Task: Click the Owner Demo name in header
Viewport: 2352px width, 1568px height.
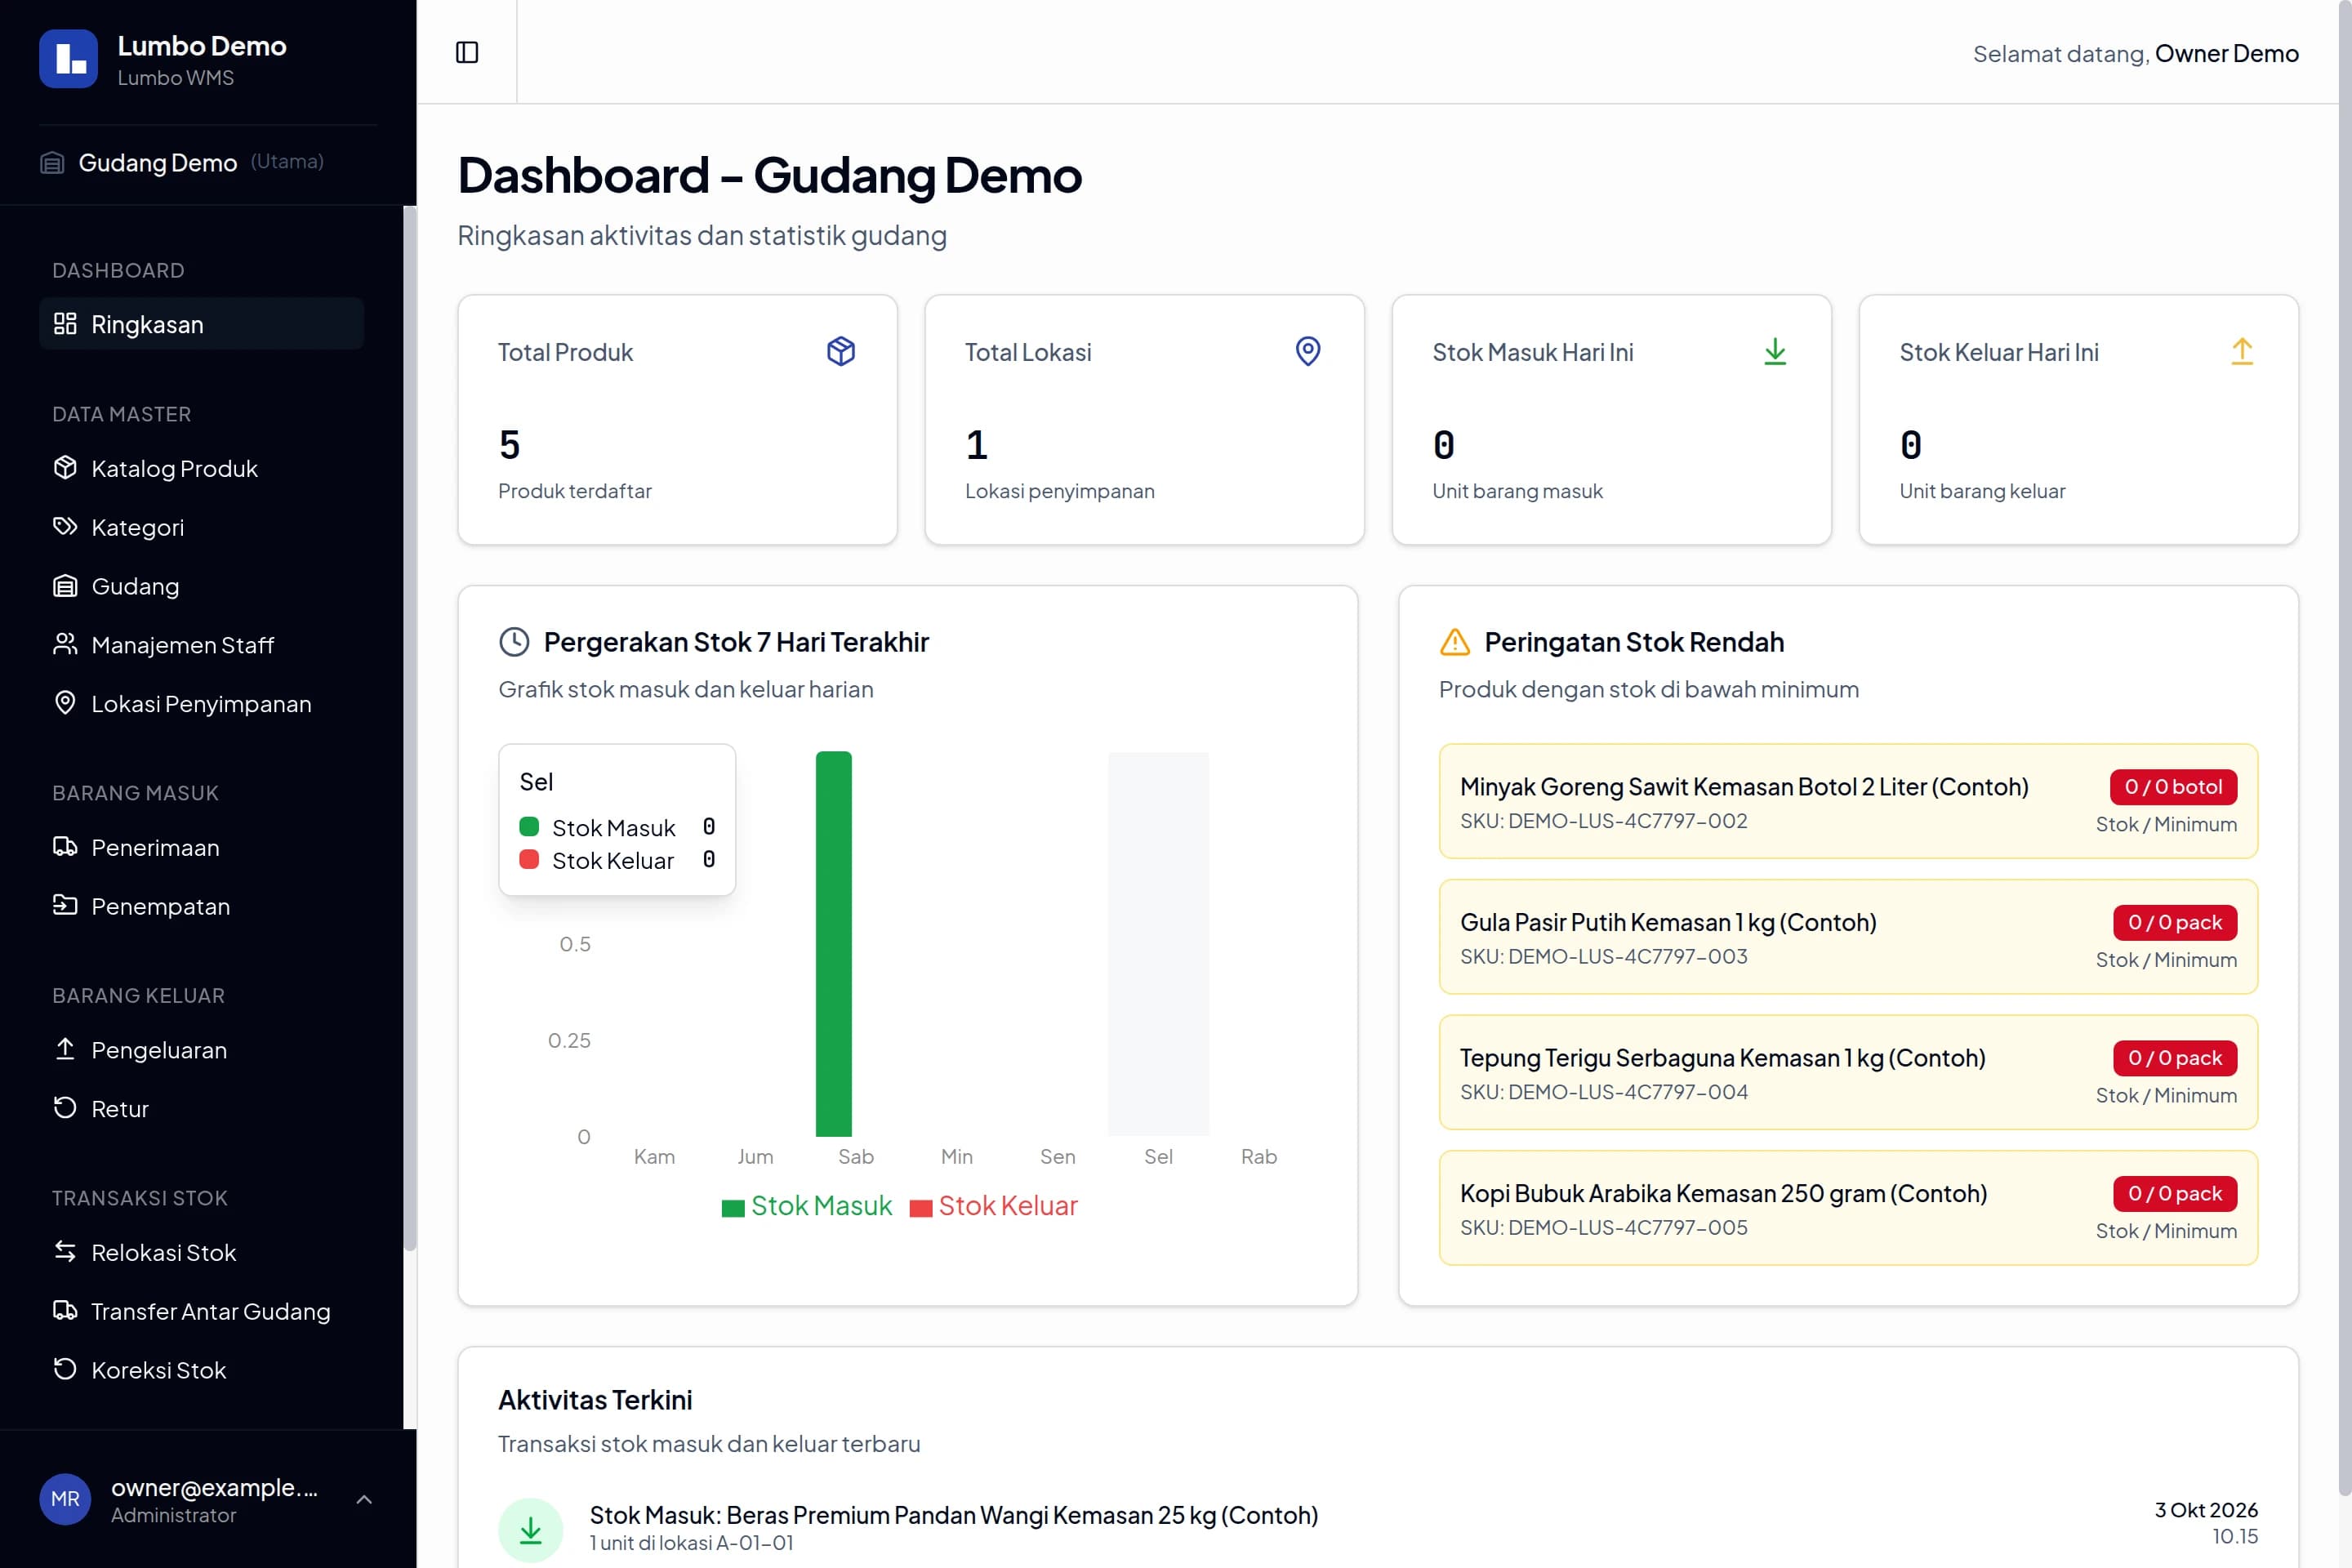Action: point(2226,53)
